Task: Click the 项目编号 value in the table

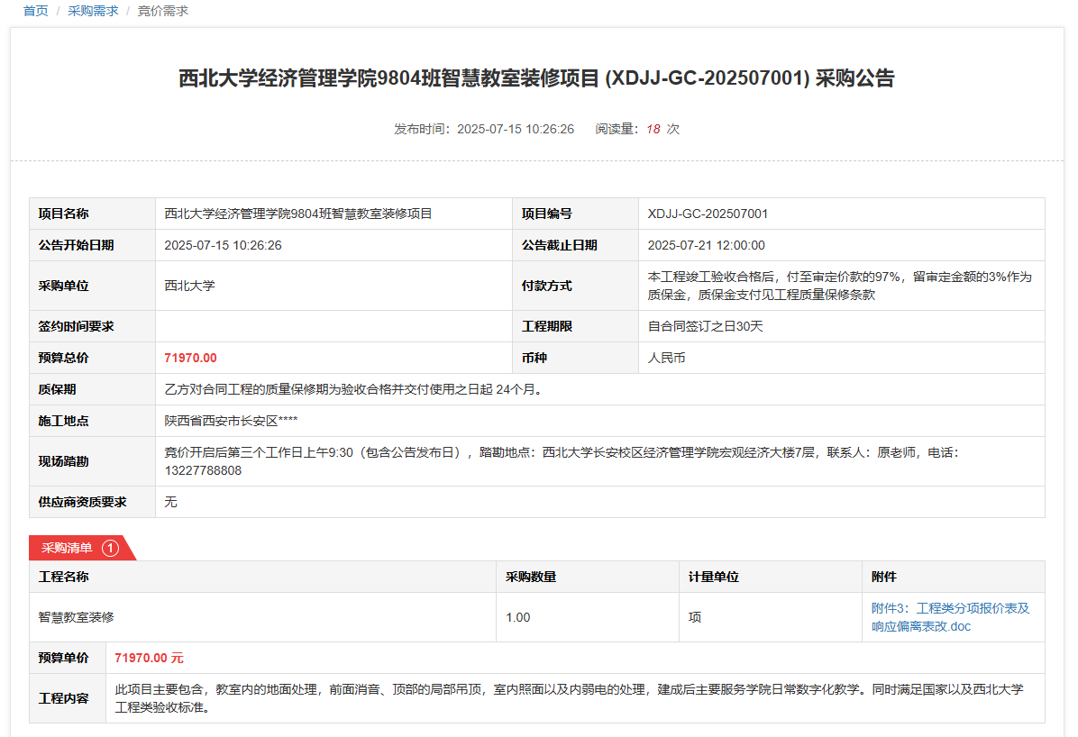Action: click(x=708, y=214)
